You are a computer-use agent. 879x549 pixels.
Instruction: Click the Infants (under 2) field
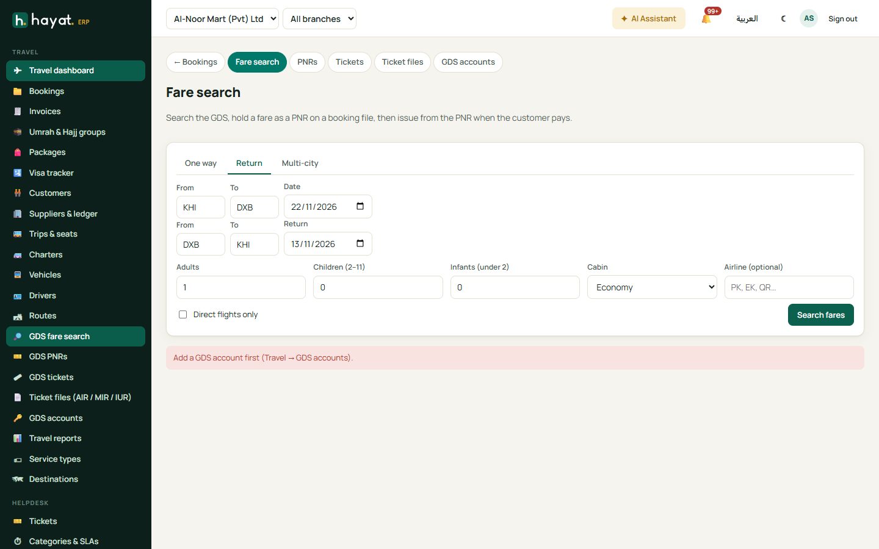[x=515, y=287]
